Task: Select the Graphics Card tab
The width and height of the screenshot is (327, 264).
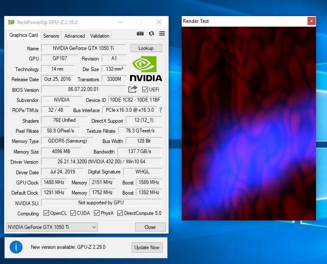Action: pos(24,35)
